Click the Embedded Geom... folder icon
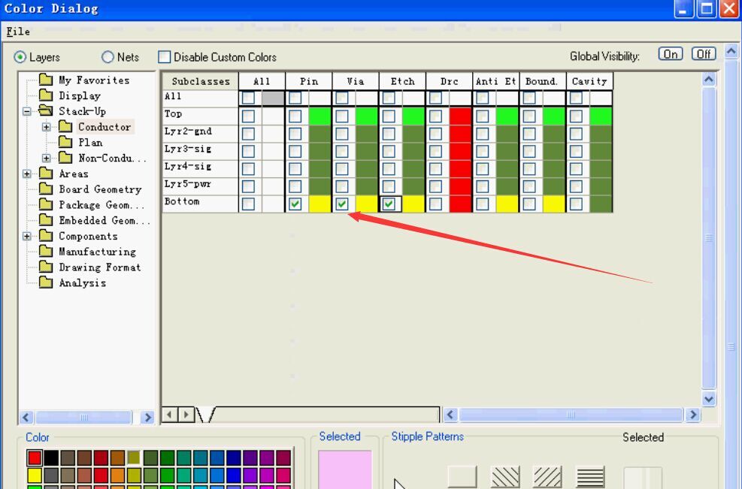 pyautogui.click(x=46, y=220)
